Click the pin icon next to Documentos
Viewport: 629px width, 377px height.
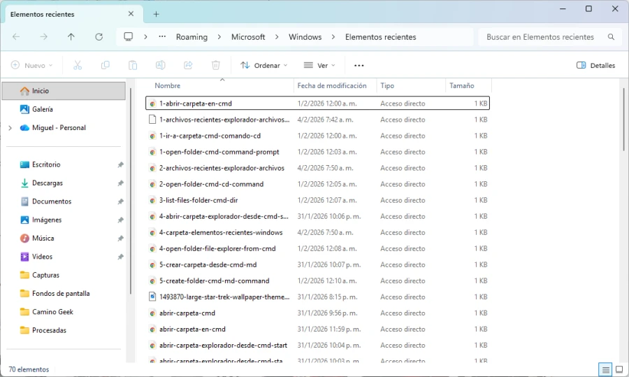(x=120, y=201)
